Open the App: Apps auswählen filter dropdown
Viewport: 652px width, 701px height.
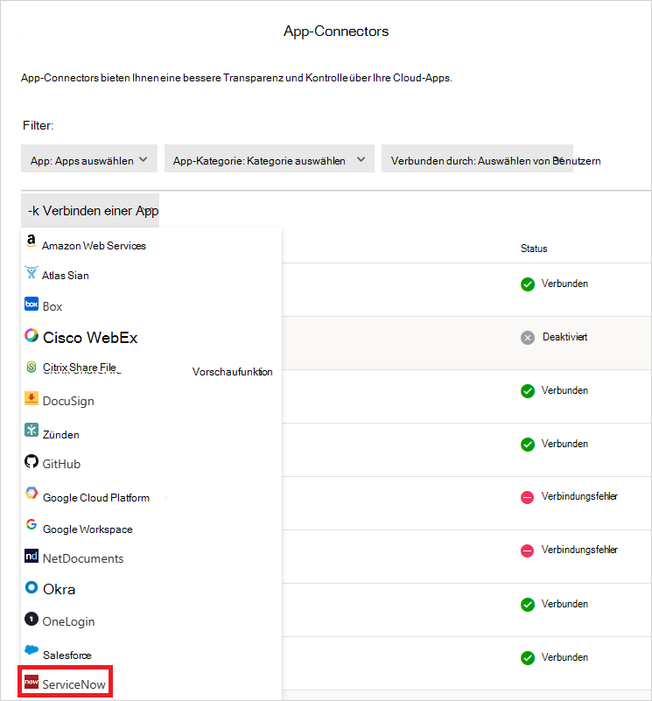(x=89, y=158)
